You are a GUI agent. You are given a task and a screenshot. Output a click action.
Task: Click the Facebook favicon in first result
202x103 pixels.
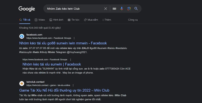click(x=22, y=36)
